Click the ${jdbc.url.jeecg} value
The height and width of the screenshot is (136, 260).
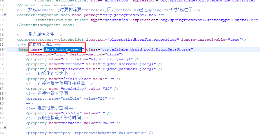click(x=111, y=59)
